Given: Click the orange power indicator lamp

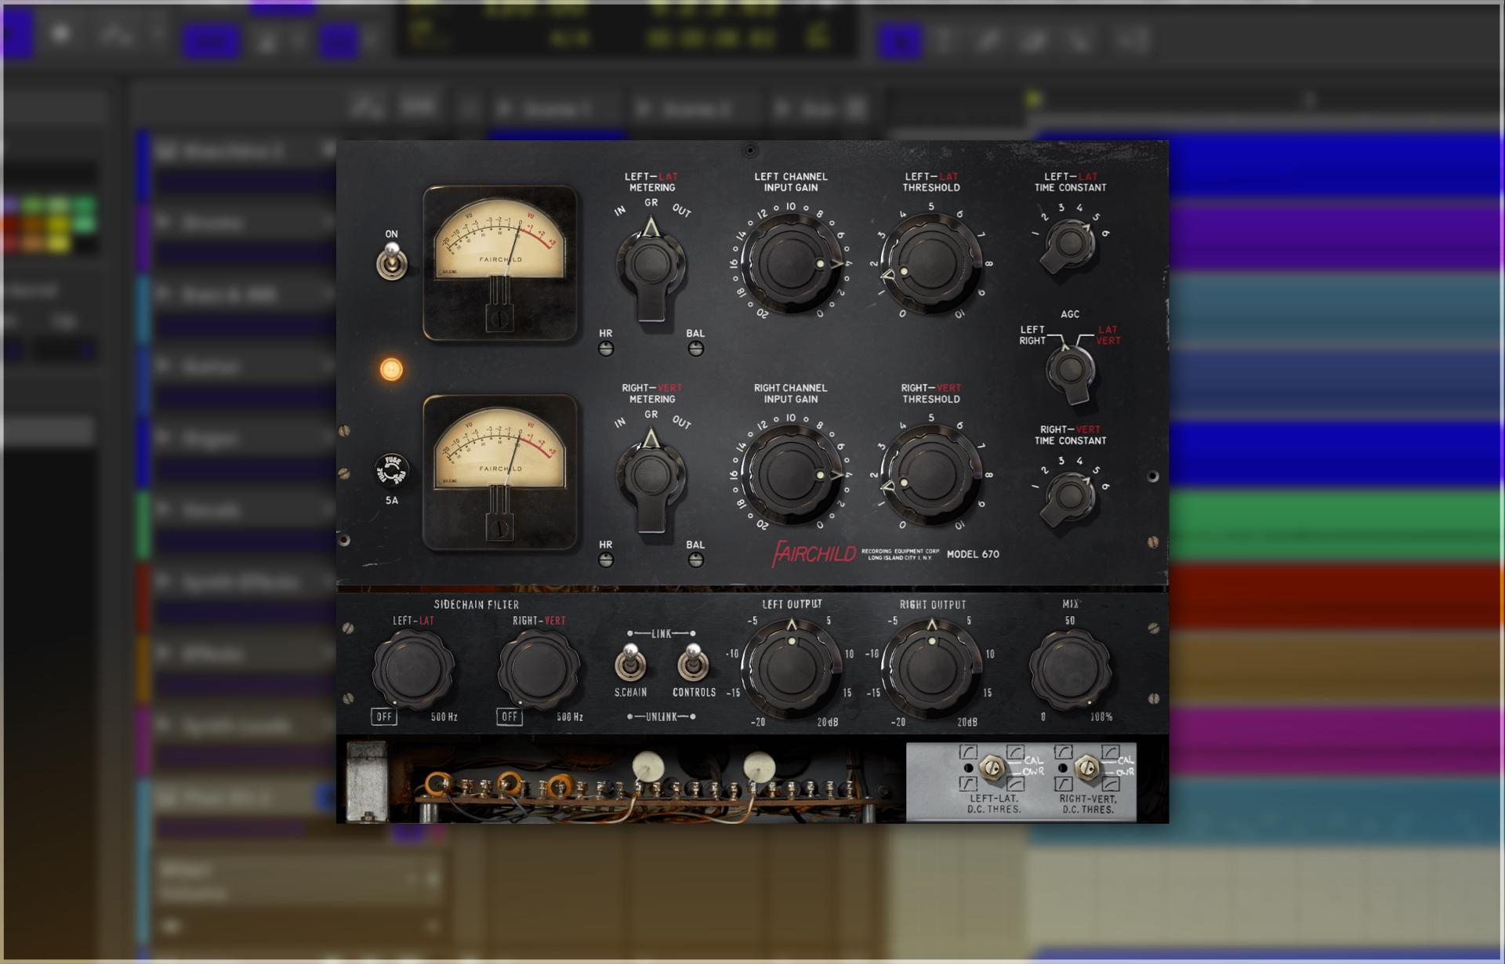Looking at the screenshot, I should pos(391,369).
